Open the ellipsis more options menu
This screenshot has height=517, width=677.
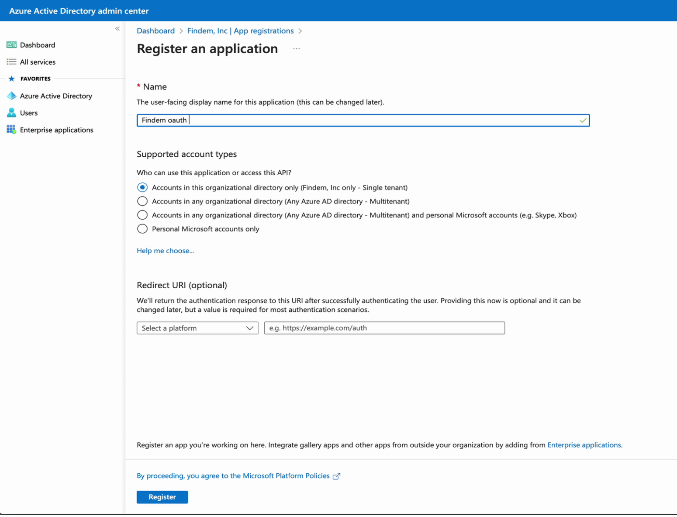tap(297, 49)
